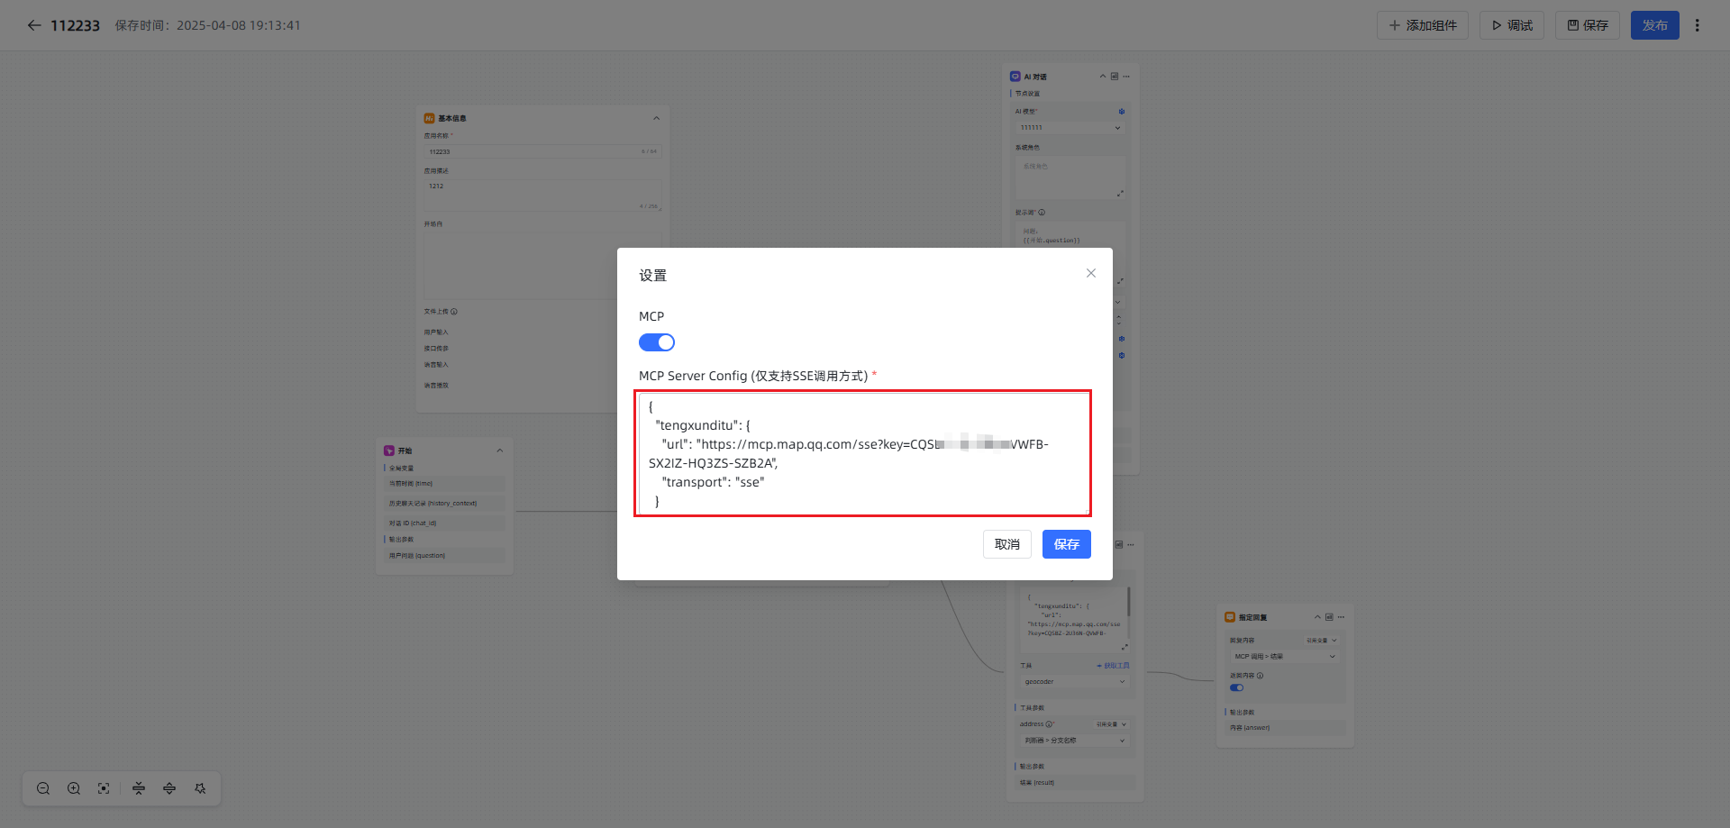Click the auto-layout beautify icon
The height and width of the screenshot is (828, 1730).
coord(200,788)
